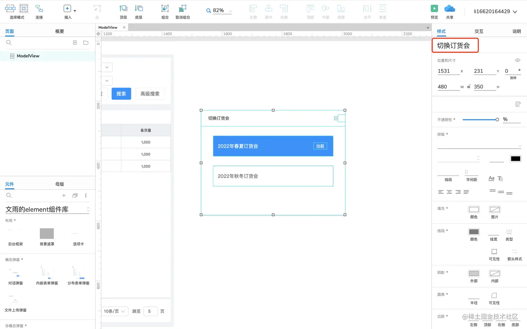Collapse the 填充 fill section
The height and width of the screenshot is (329, 527).
tap(443, 208)
